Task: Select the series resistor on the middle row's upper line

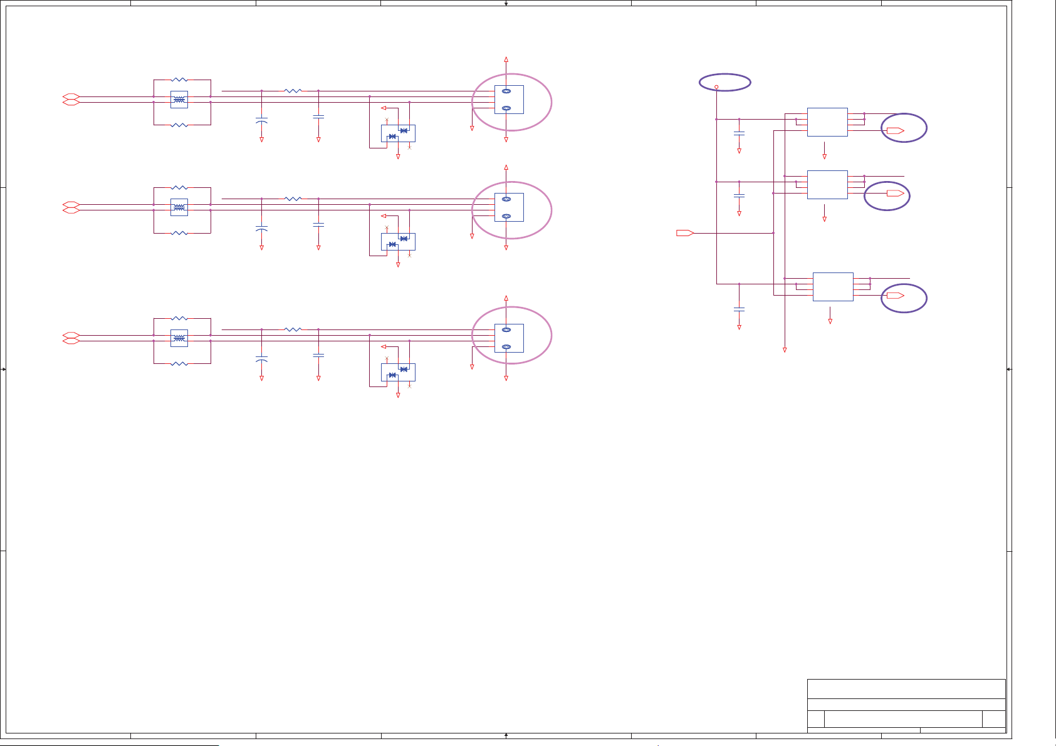Action: pos(293,199)
